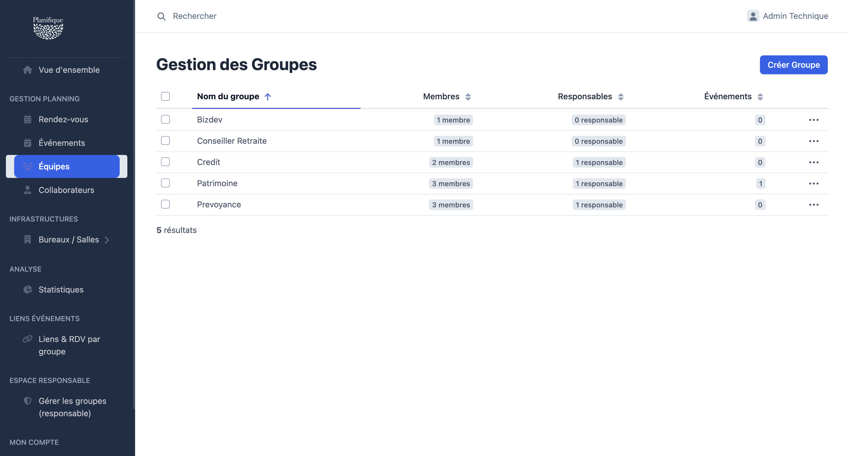
Task: Check the Conseiller Retraite row checkbox
Action: (165, 141)
